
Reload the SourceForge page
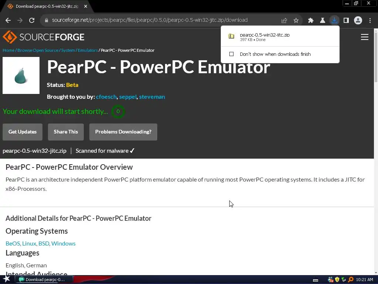[32, 20]
